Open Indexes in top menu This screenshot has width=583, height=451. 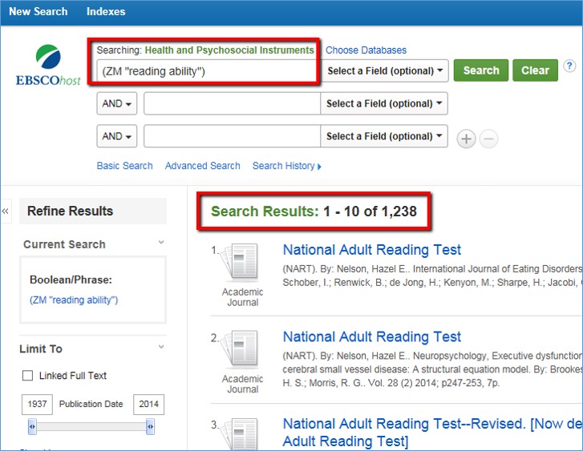pyautogui.click(x=106, y=11)
